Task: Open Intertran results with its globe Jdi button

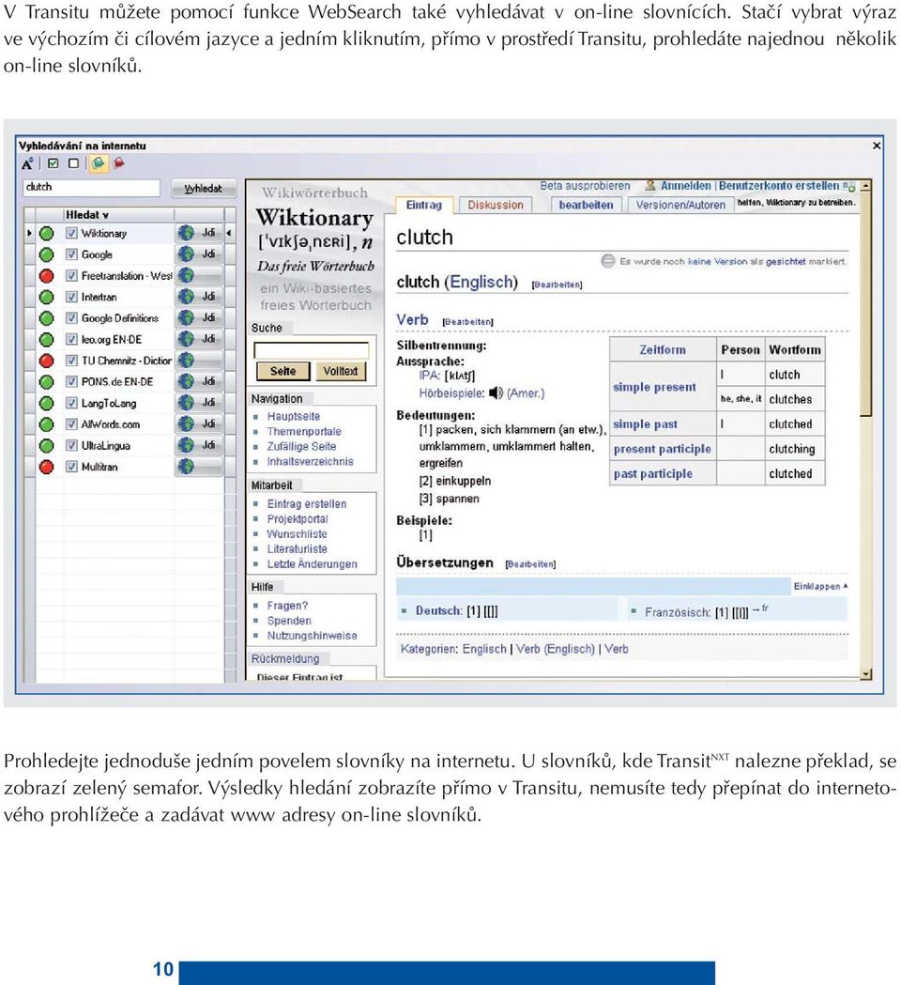Action: click(x=198, y=297)
